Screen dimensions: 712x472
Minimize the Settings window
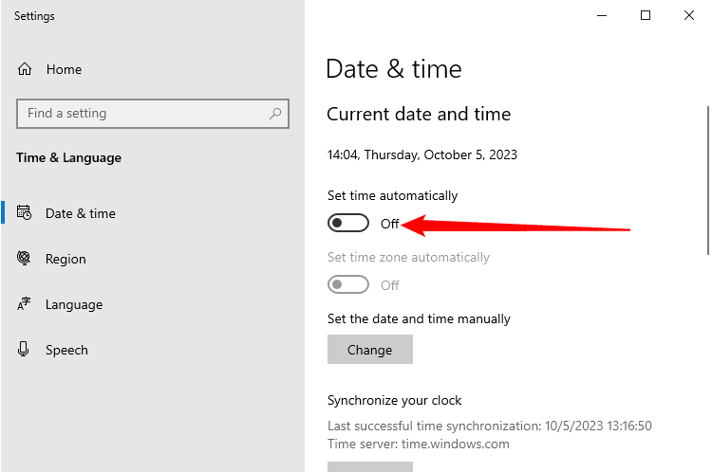[603, 15]
